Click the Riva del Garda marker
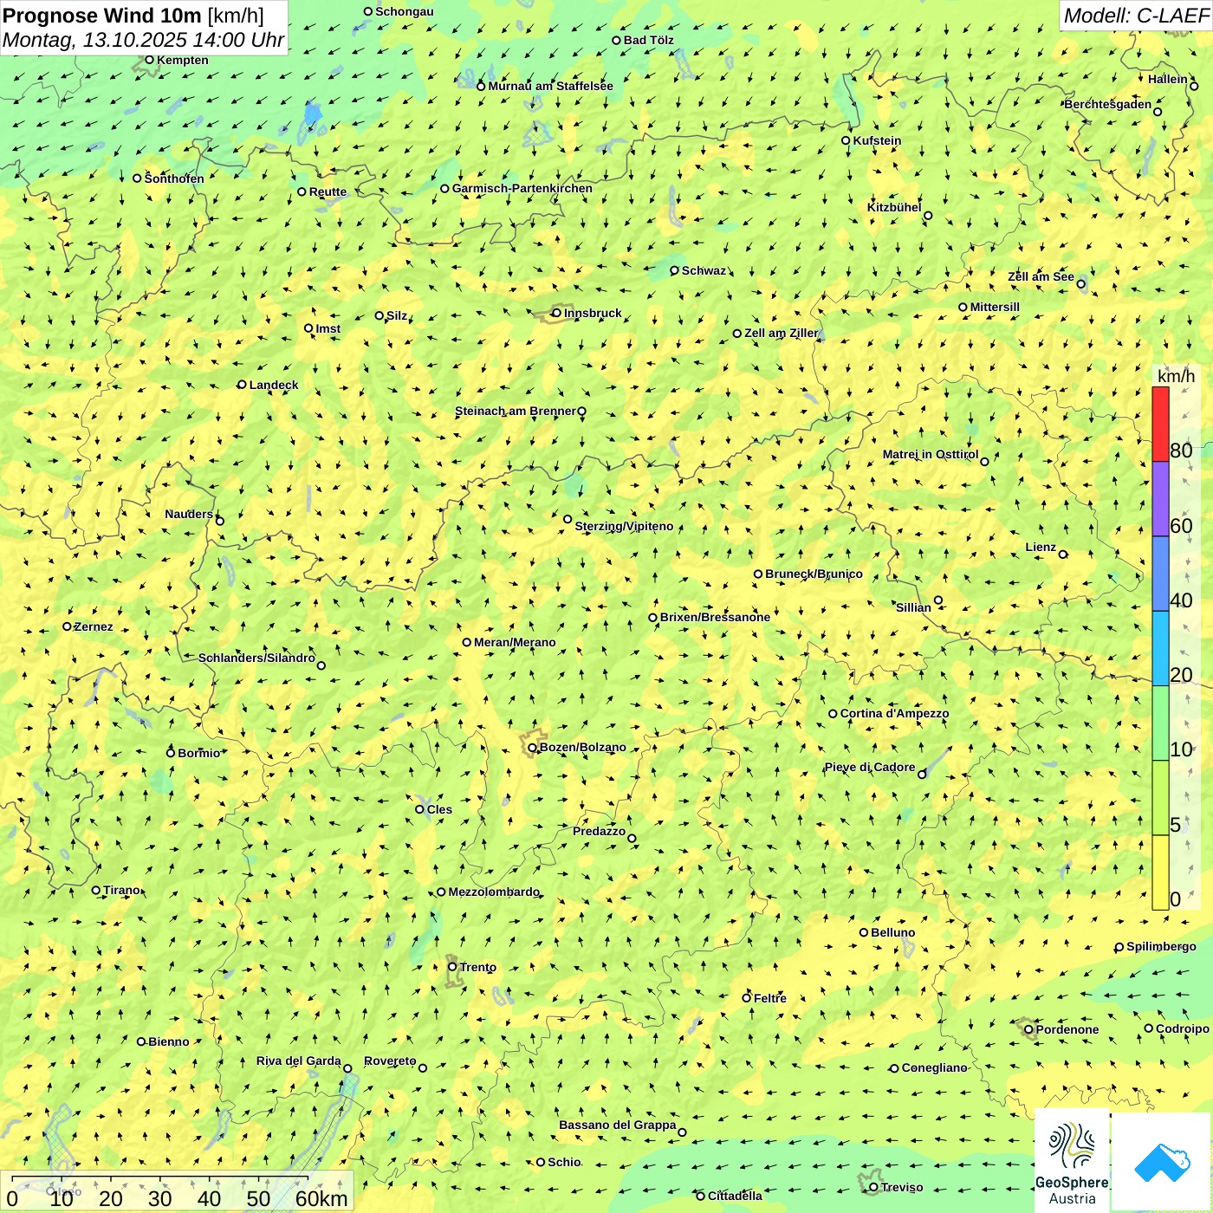1213x1213 pixels. tap(347, 1068)
